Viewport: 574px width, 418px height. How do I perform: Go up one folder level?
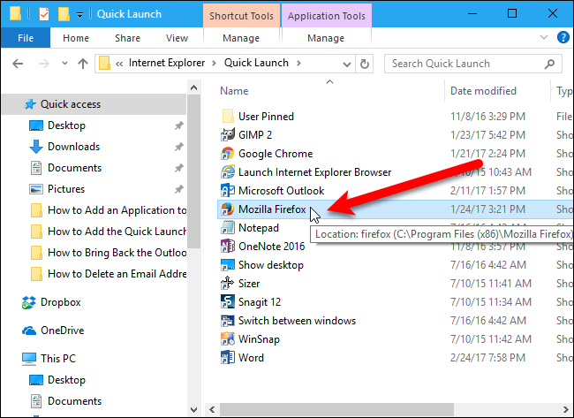(x=83, y=64)
